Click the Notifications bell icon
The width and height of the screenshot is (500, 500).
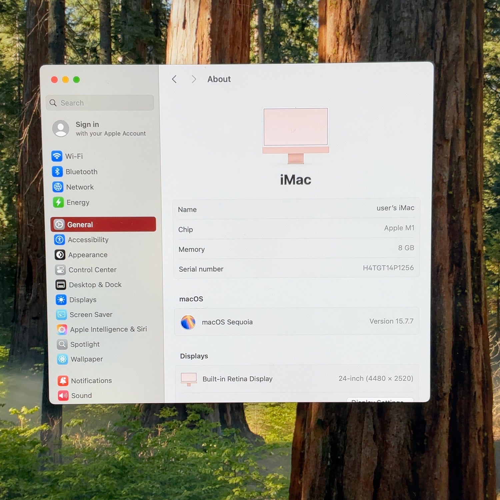click(63, 381)
